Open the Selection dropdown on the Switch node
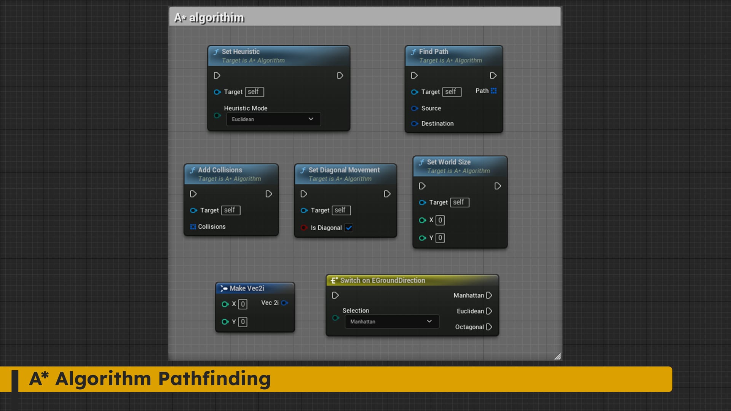 point(391,321)
